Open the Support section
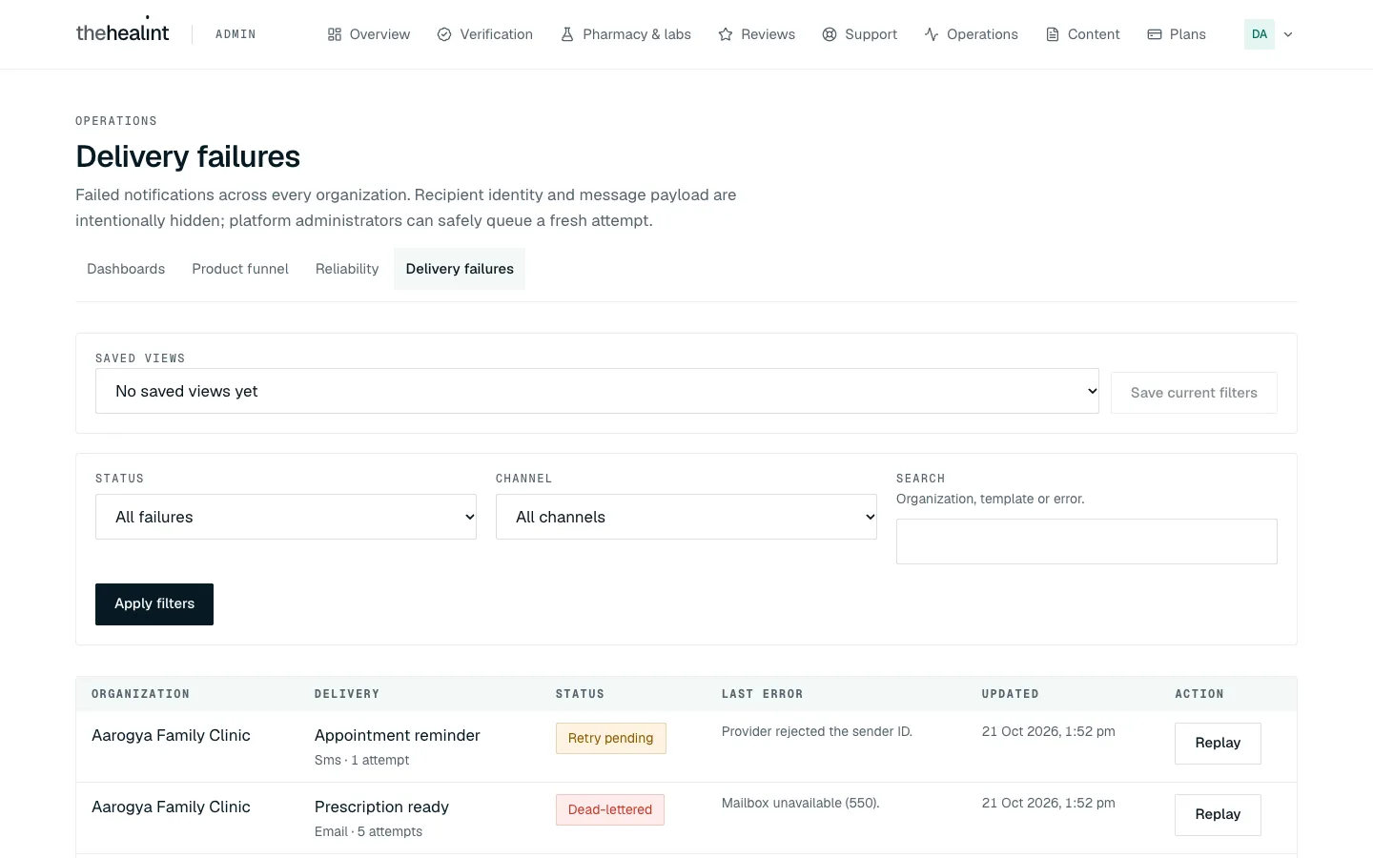 pos(860,34)
